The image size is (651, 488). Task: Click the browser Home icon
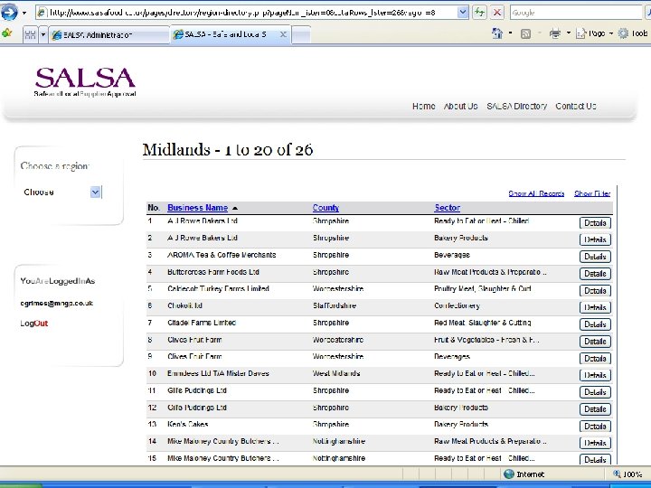pos(497,33)
